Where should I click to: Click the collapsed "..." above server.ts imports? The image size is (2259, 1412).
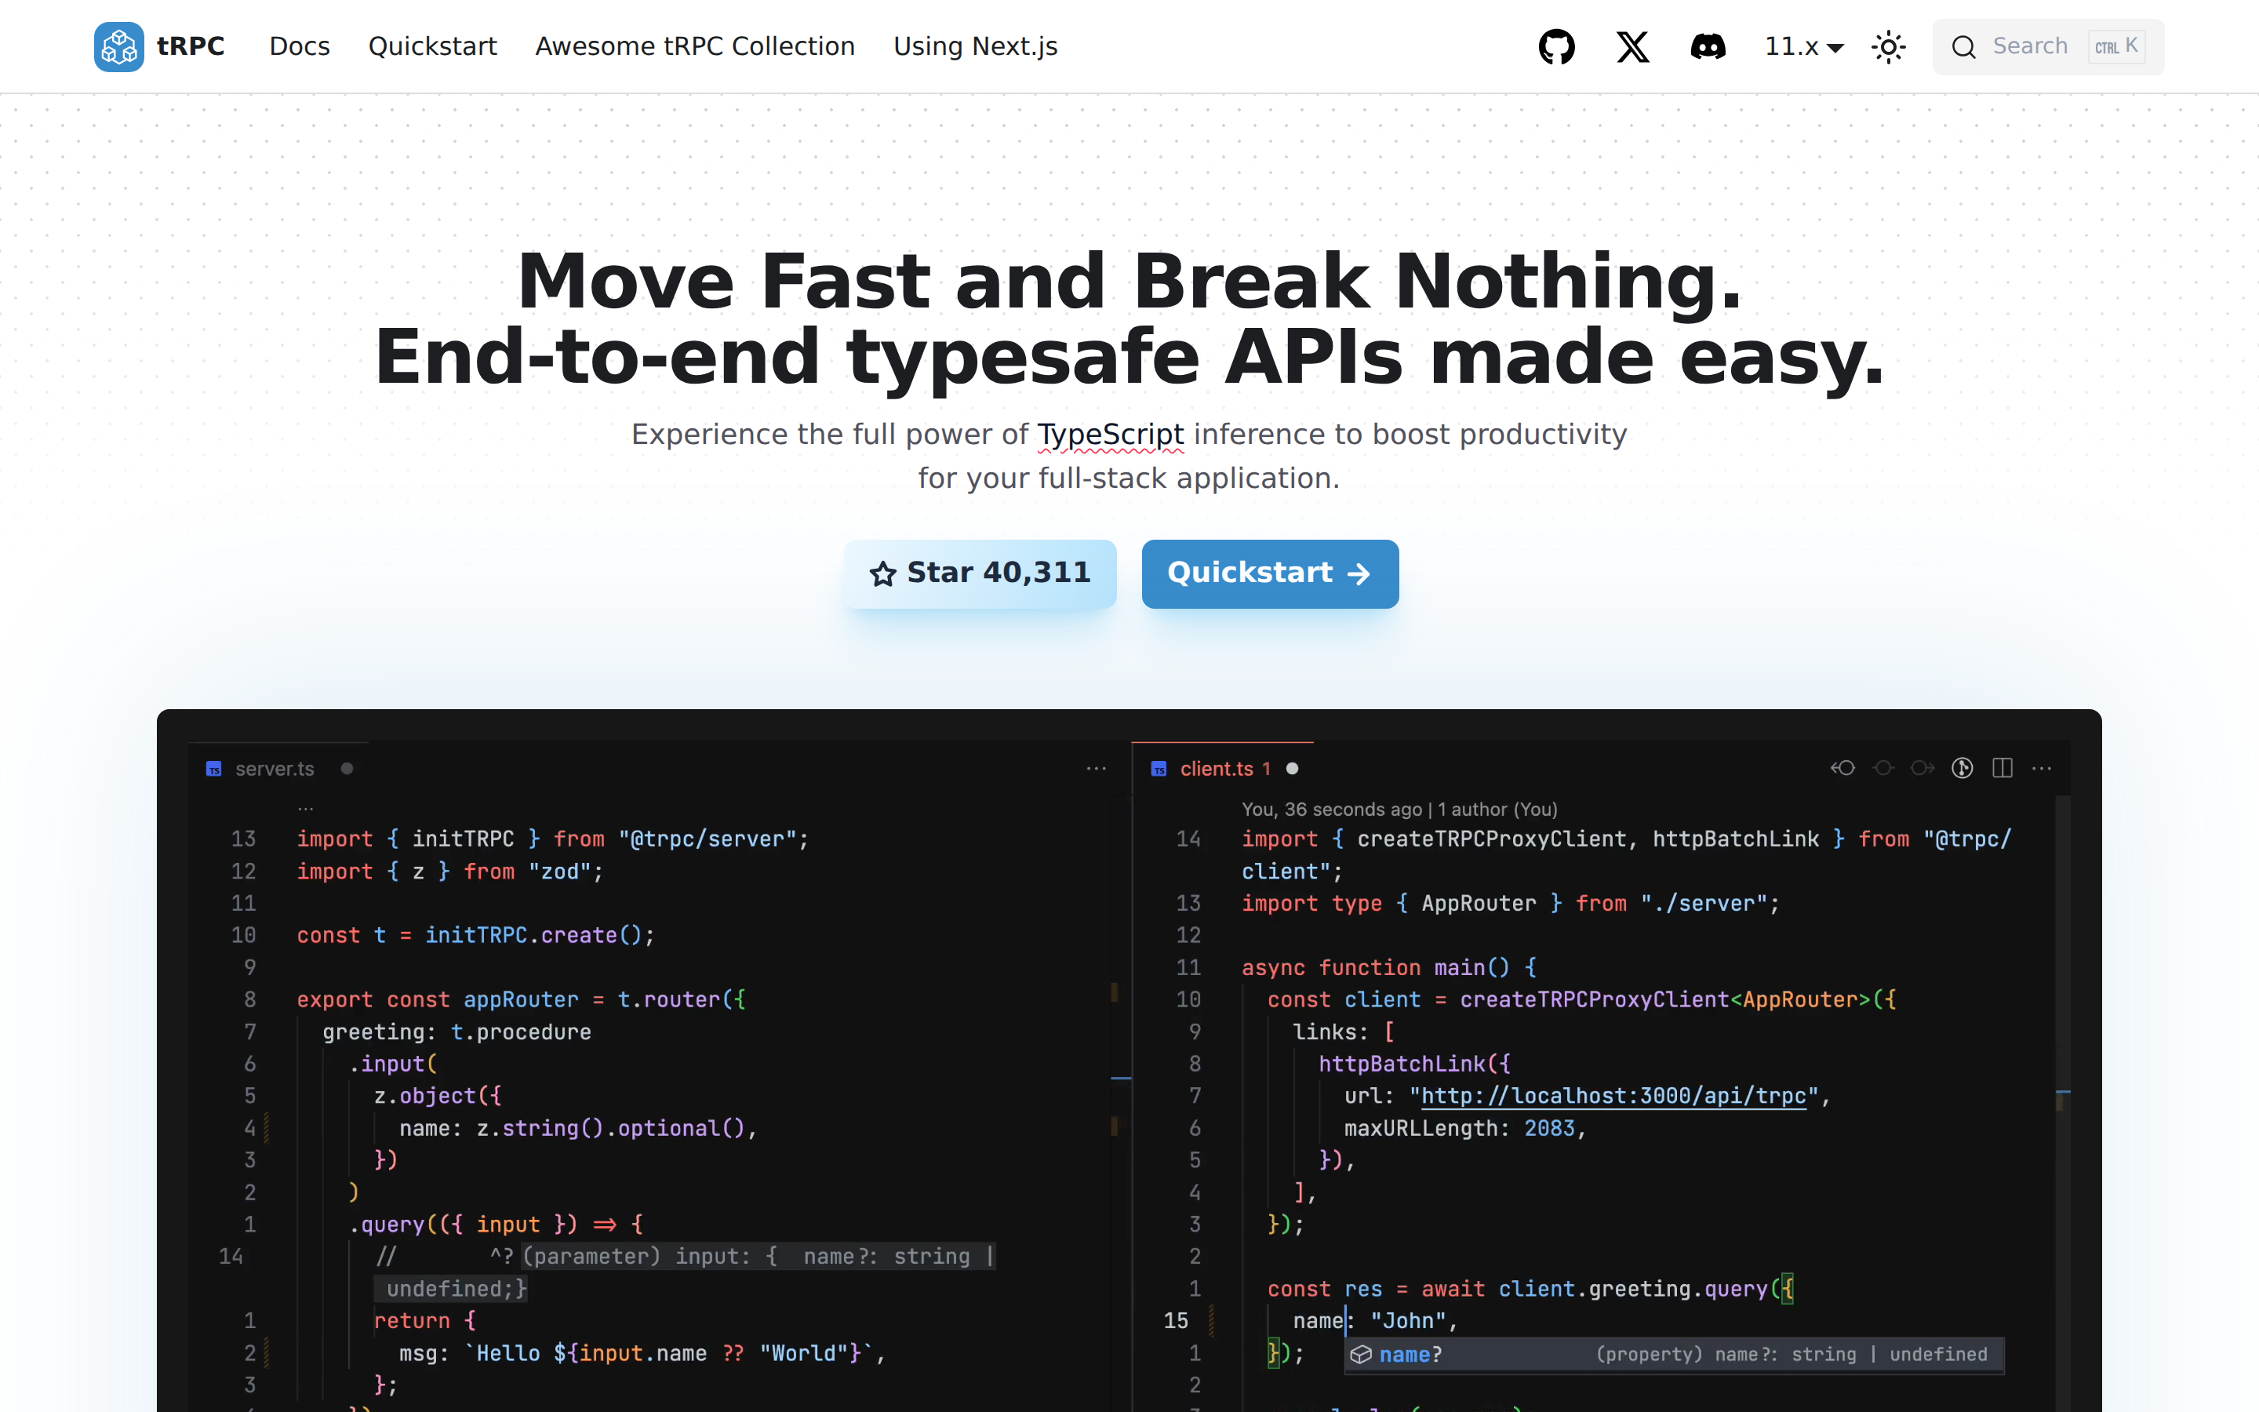[x=305, y=807]
